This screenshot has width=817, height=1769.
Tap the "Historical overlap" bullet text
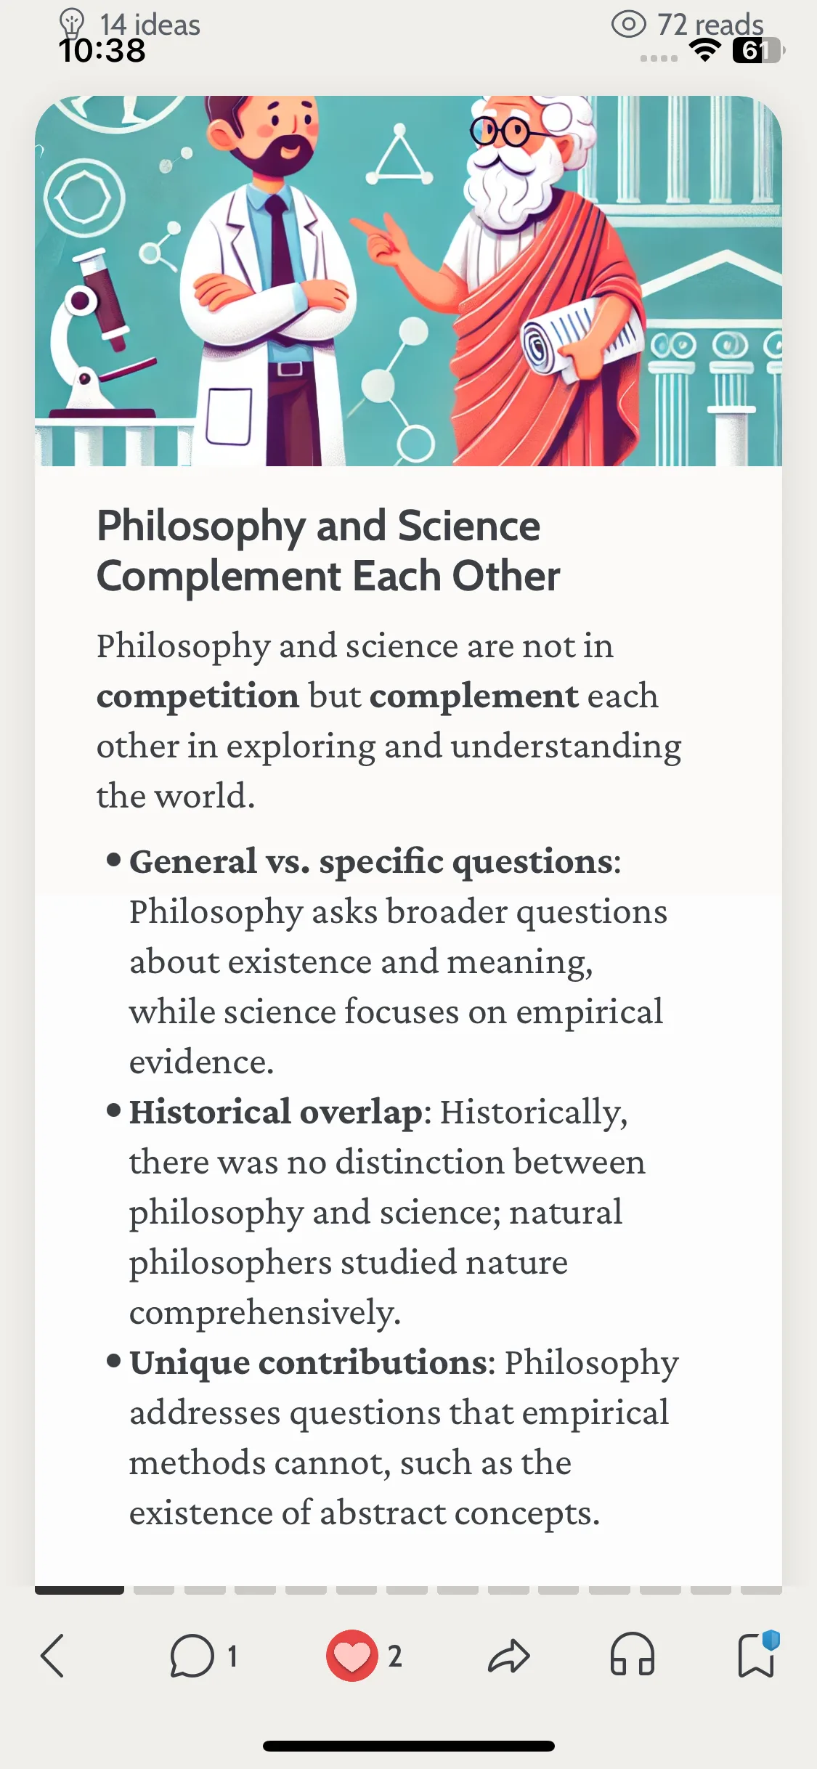[x=276, y=1112]
